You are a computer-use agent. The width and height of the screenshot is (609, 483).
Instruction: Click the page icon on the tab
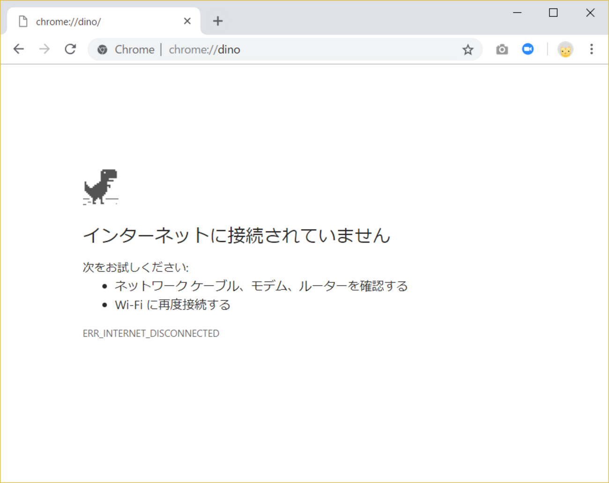[x=23, y=22]
